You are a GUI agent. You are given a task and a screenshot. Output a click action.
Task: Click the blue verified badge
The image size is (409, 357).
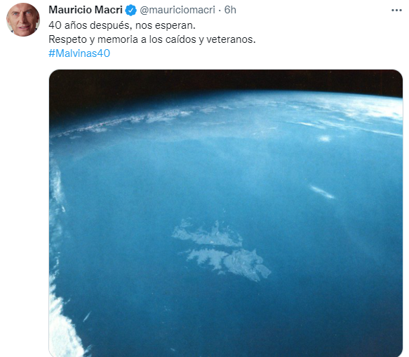[130, 11]
